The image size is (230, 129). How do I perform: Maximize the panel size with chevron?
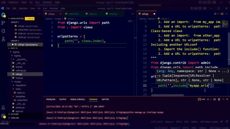coord(223,99)
